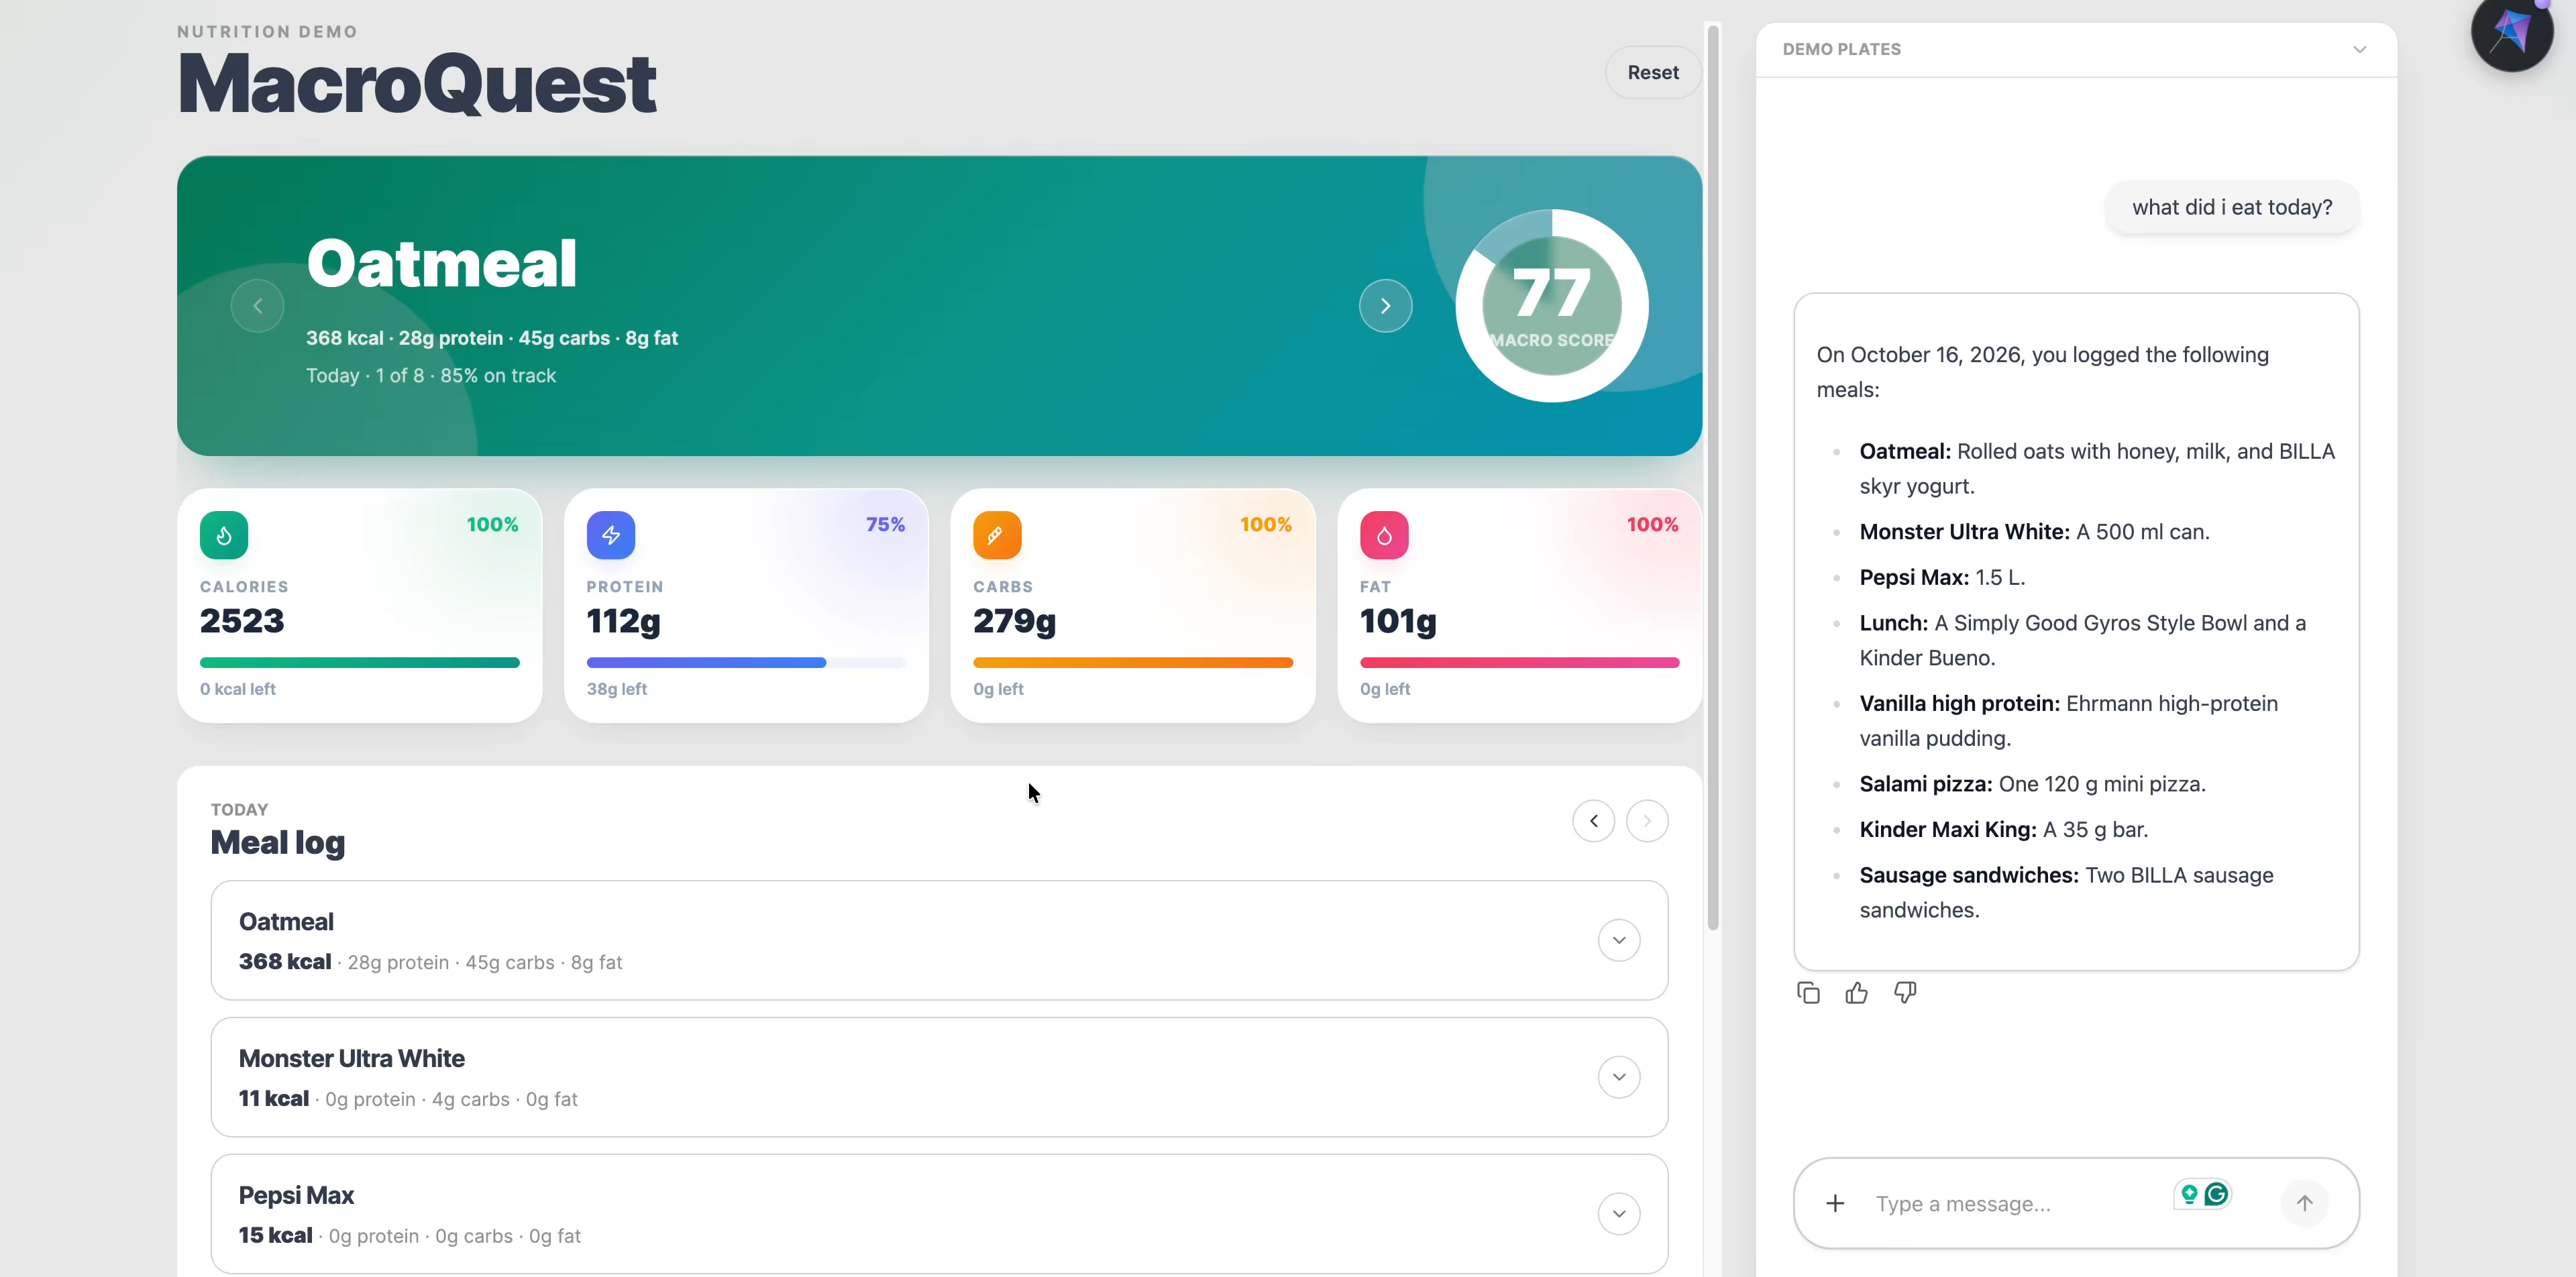
Task: Expand the Oatmeal meal entry
Action: click(x=1619, y=940)
